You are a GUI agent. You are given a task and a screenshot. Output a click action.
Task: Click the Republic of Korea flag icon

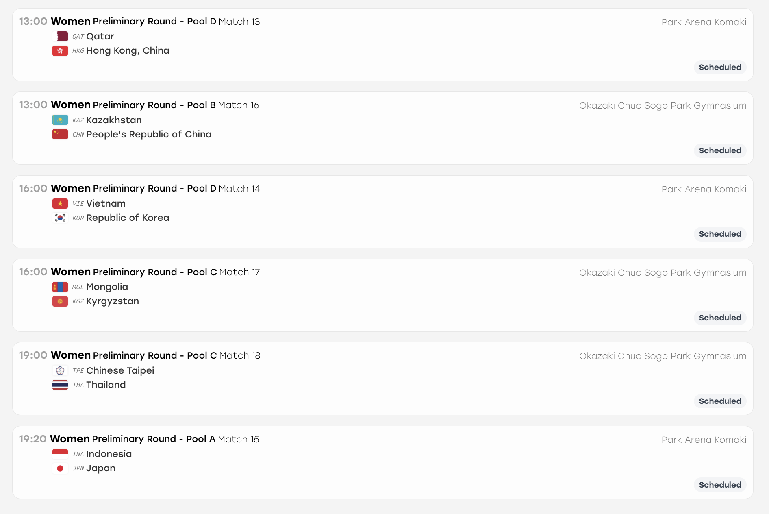point(60,218)
